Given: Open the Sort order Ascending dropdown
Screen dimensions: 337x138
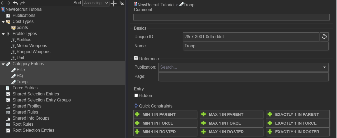Looking at the screenshot, I should [x=96, y=3].
